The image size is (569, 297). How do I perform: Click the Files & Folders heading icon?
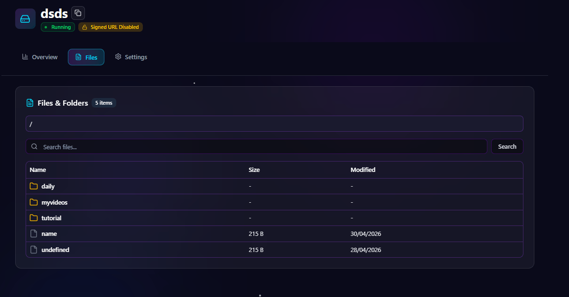pyautogui.click(x=30, y=103)
